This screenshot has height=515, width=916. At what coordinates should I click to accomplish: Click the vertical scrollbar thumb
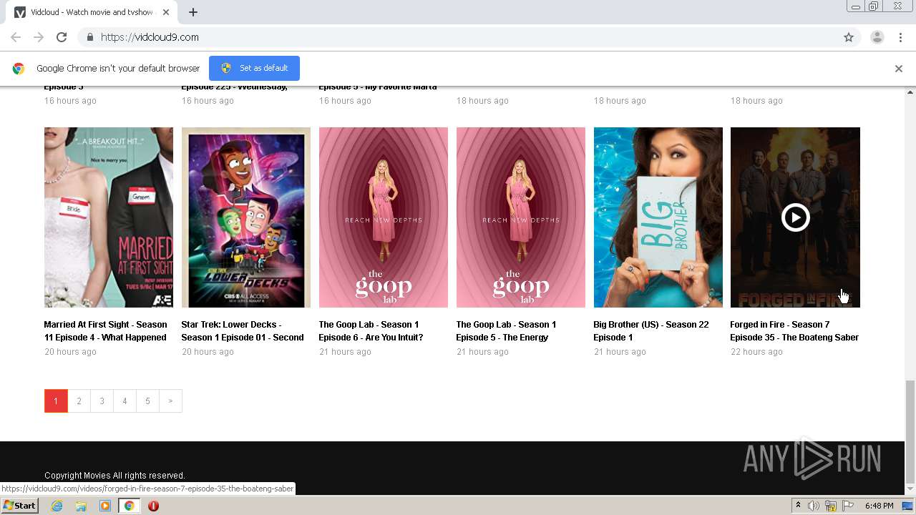(x=910, y=432)
